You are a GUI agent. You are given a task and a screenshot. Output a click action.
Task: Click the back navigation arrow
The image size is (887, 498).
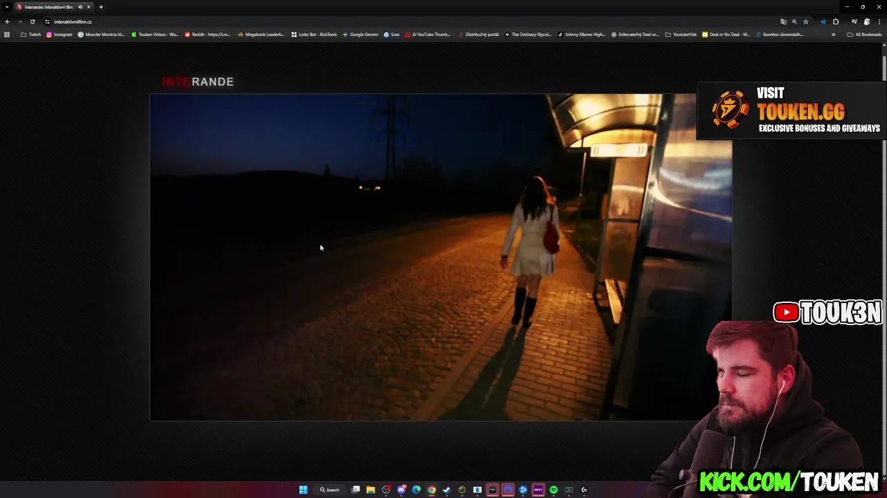click(x=7, y=21)
